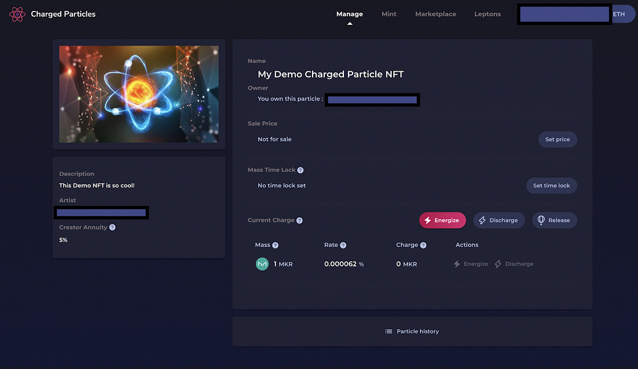
Task: Go to the Marketplace tab
Action: pos(436,14)
